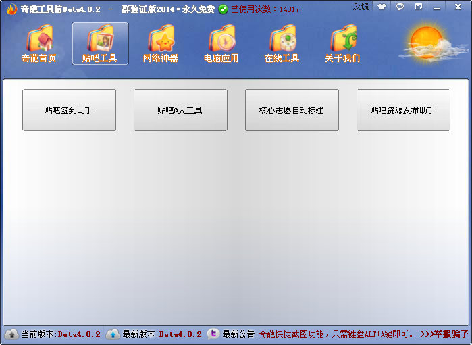
Task: Launch 贴吧签到助手
Action: [70, 110]
